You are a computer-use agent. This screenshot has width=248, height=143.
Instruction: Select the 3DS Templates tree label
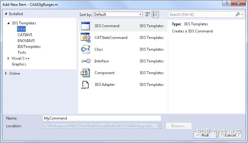[x=24, y=23]
